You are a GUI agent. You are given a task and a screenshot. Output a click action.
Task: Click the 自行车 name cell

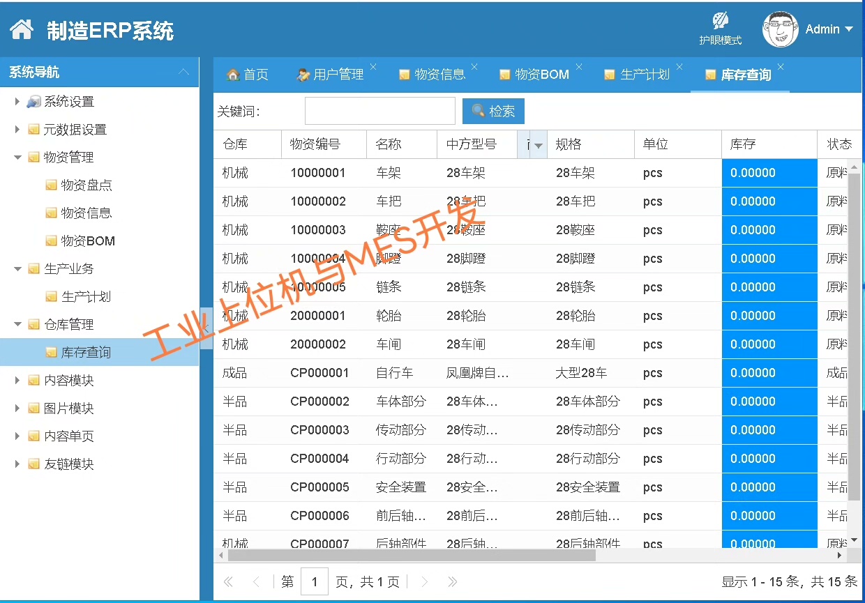[403, 373]
